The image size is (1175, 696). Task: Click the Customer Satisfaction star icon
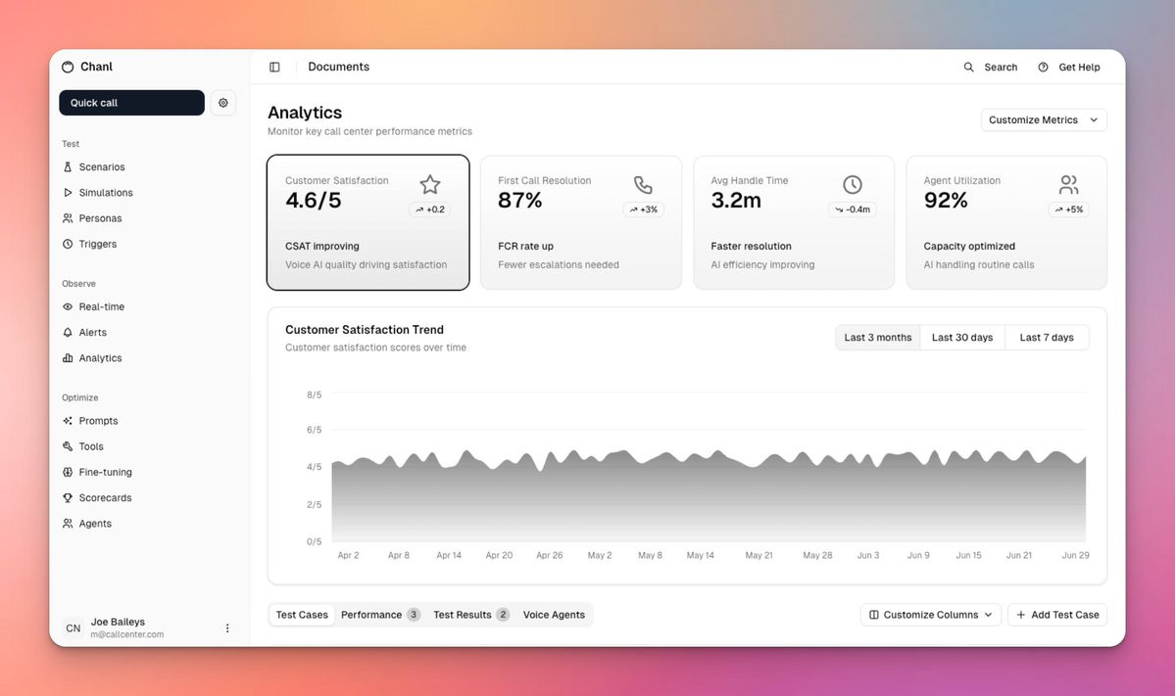[430, 184]
